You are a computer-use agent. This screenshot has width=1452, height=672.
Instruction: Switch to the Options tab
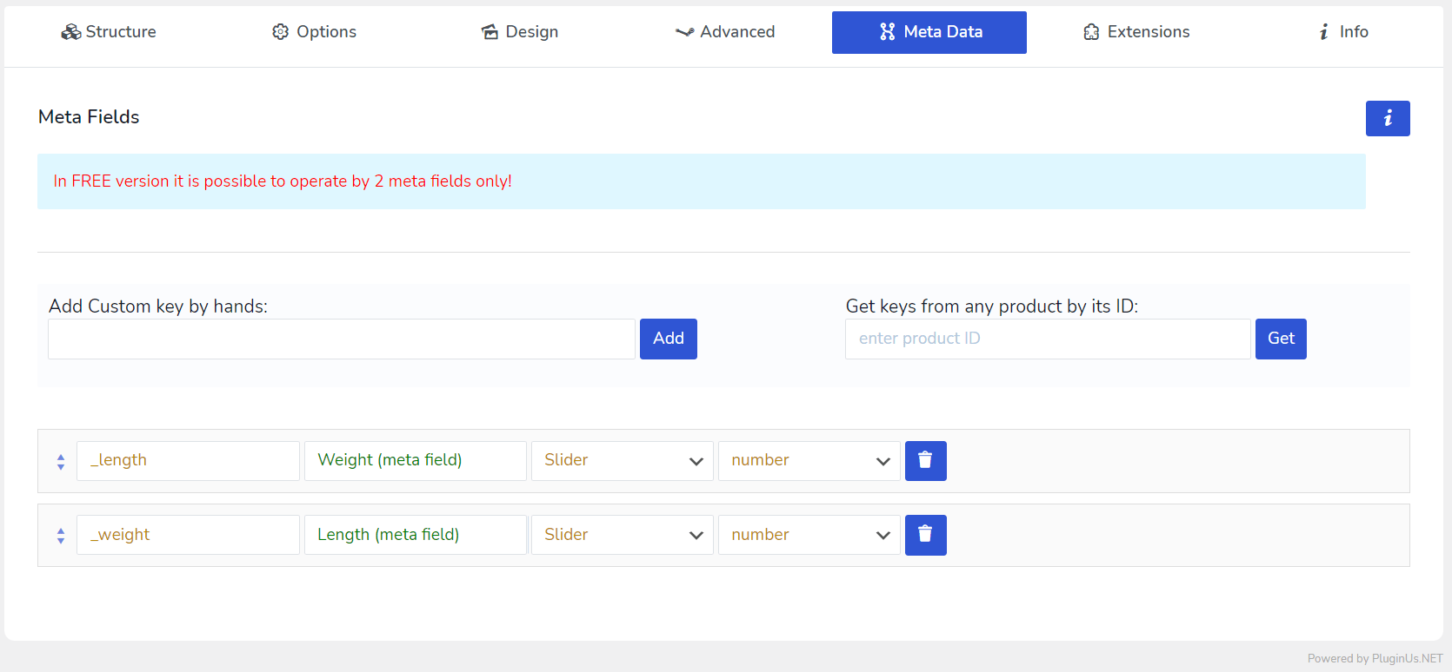pyautogui.click(x=314, y=32)
